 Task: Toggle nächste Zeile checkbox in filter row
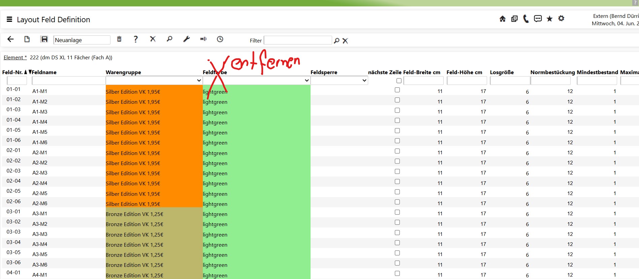399,81
